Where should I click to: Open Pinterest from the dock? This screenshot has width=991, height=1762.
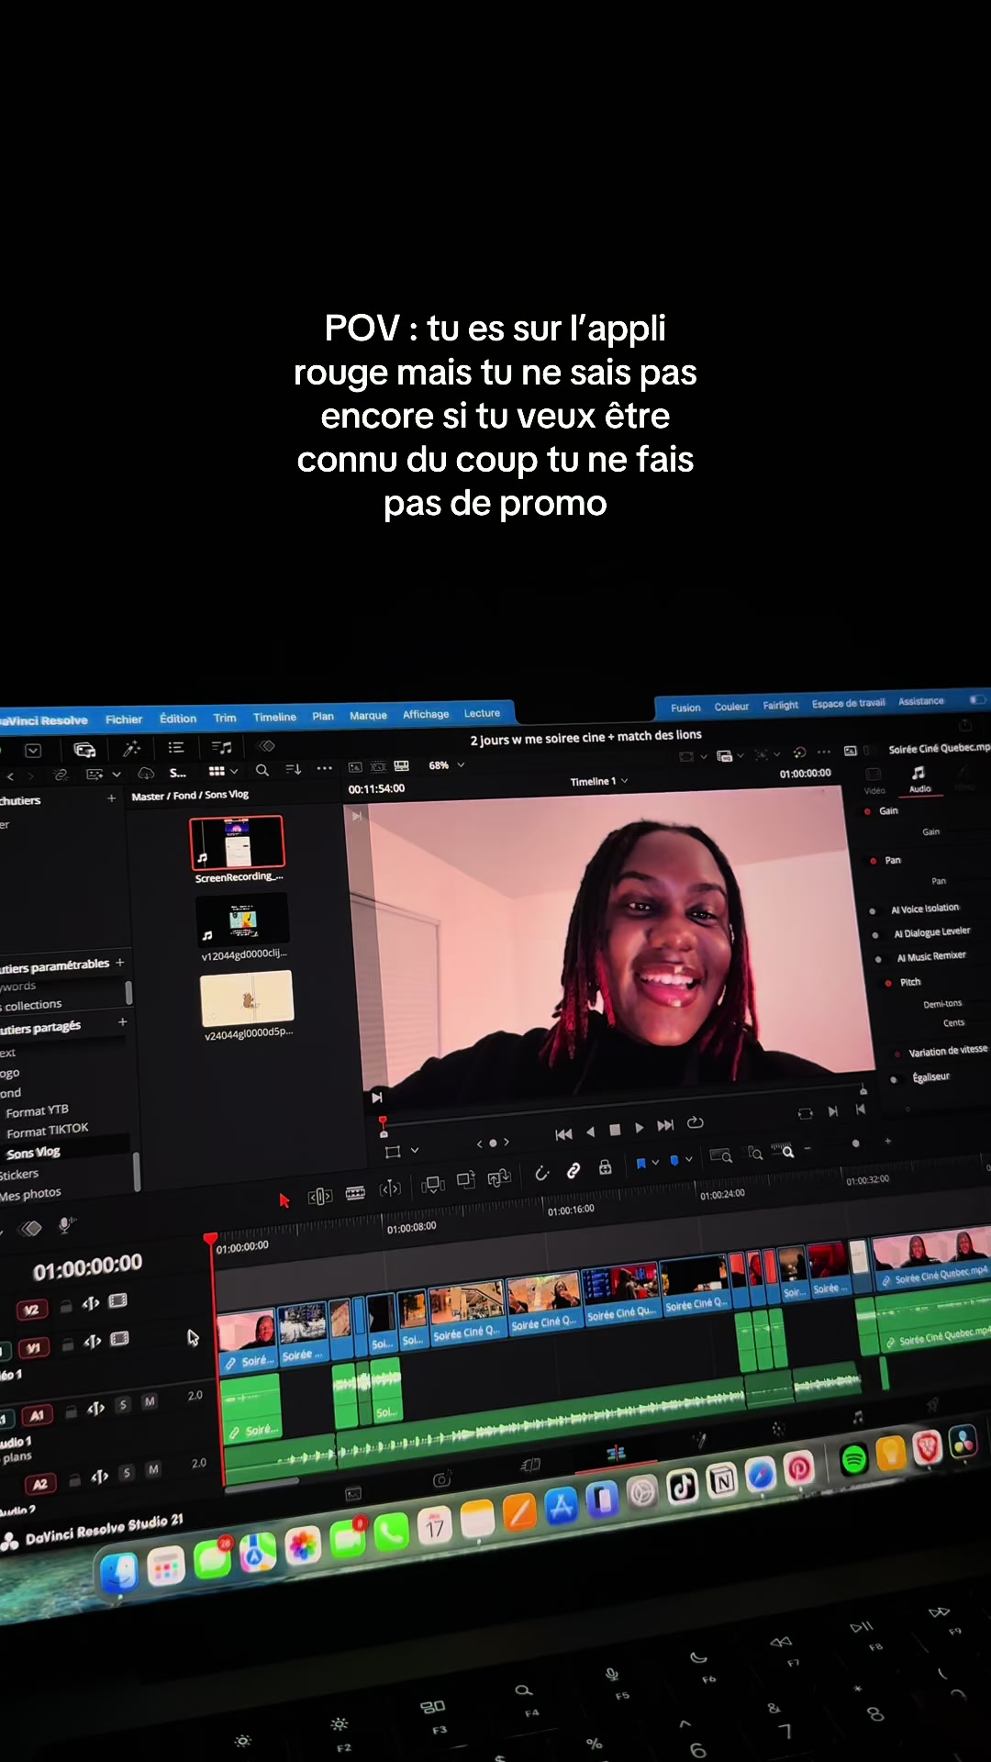tap(799, 1468)
